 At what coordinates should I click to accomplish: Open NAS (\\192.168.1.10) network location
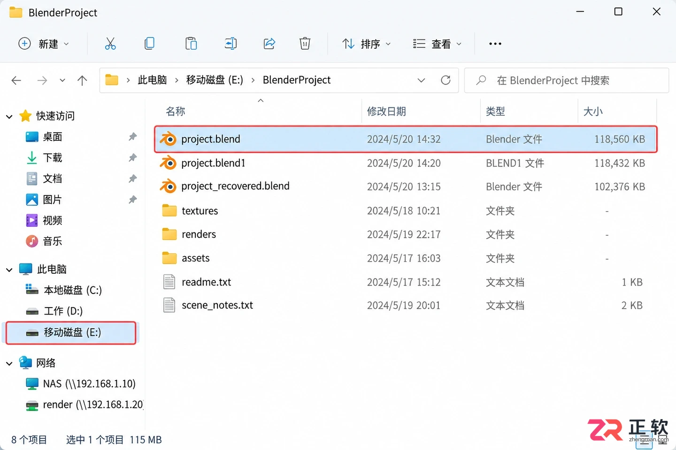tap(89, 384)
